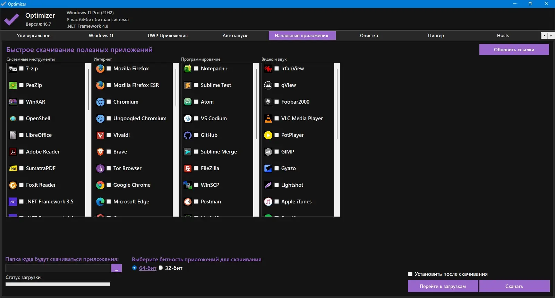Screen dimensions: 555x298
Task: Click the Apple iTunes icon
Action: tap(268, 202)
